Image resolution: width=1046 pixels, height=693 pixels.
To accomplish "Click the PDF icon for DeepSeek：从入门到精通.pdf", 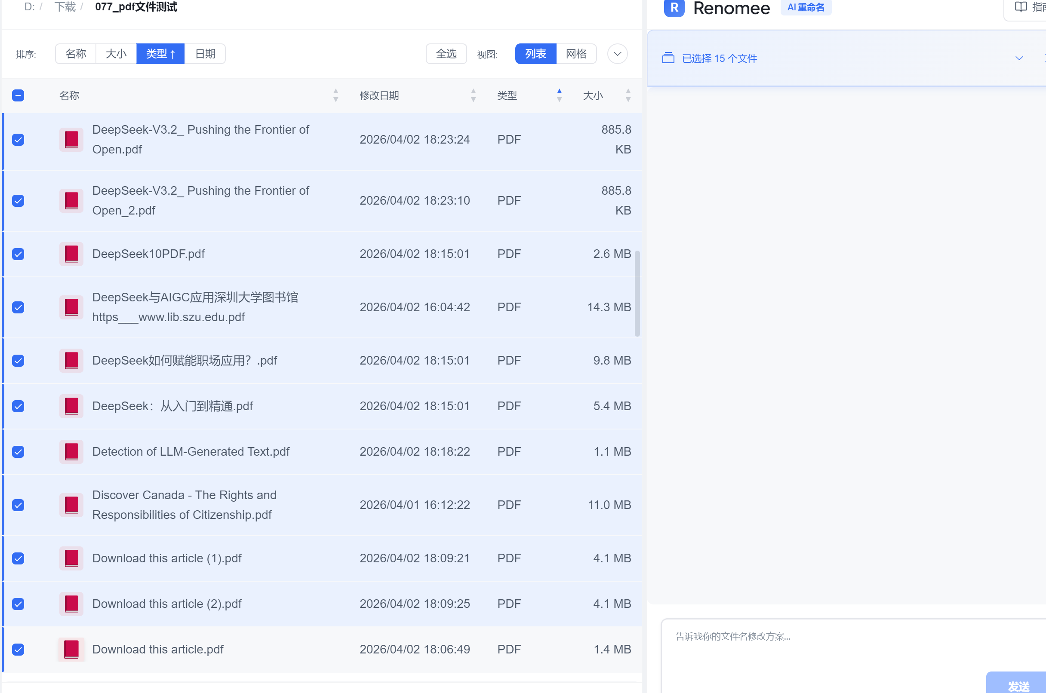I will coord(71,406).
